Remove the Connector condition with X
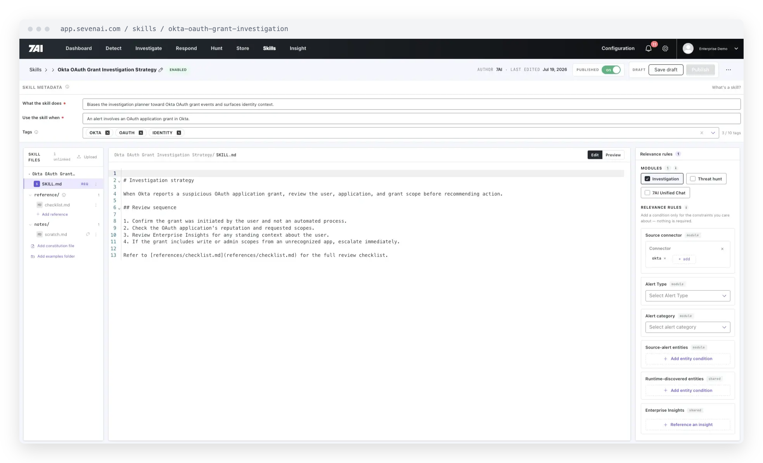This screenshot has width=763, height=463. pyautogui.click(x=722, y=249)
